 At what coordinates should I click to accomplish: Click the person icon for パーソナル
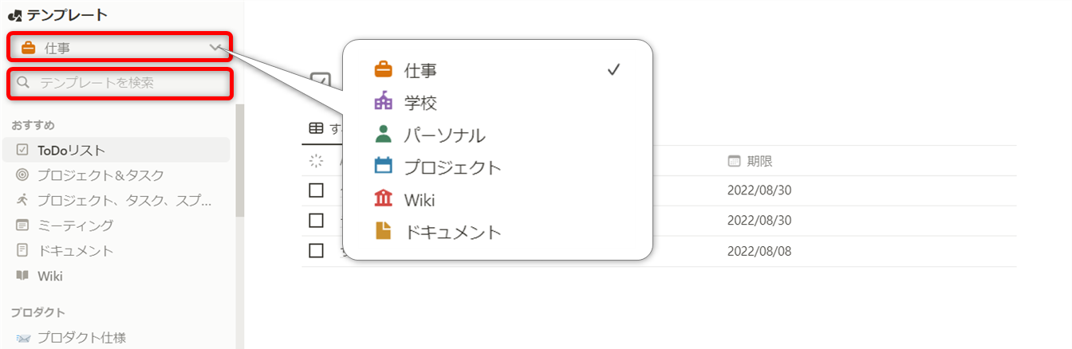coord(384,135)
